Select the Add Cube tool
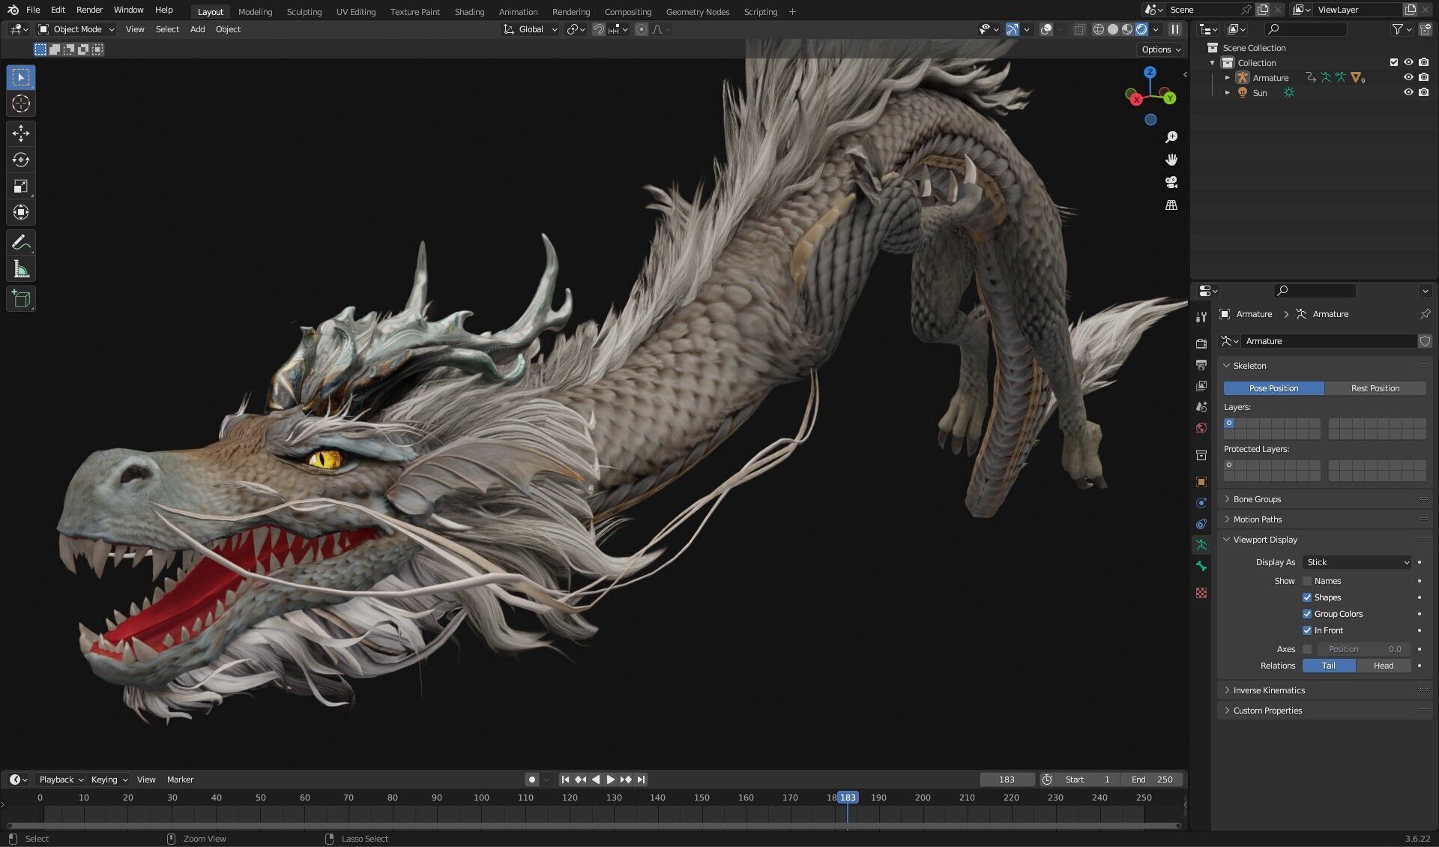This screenshot has height=847, width=1439. 21,298
